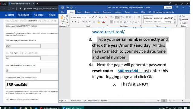Image resolution: width=193 pixels, height=109 pixels.
Task: Open the Design ribbon tab
Action: (87, 12)
